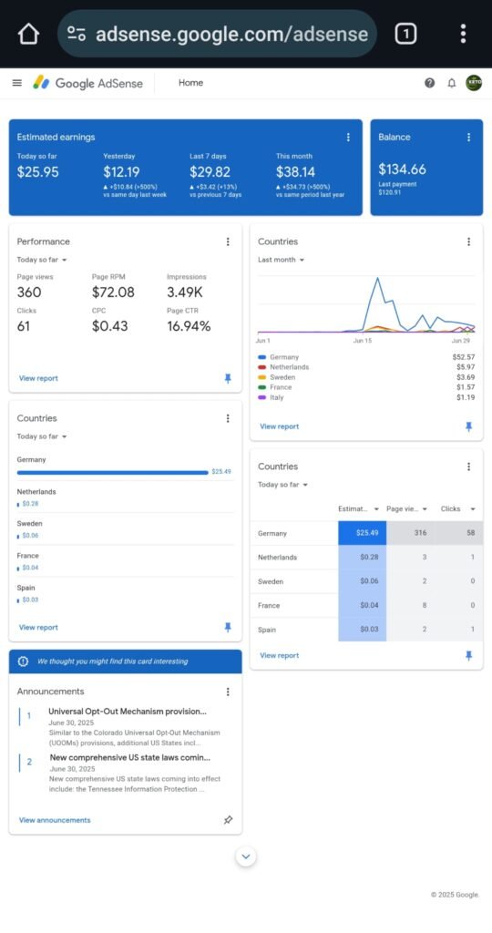492x933 pixels.
Task: Open the account profile avatar
Action: pyautogui.click(x=474, y=83)
